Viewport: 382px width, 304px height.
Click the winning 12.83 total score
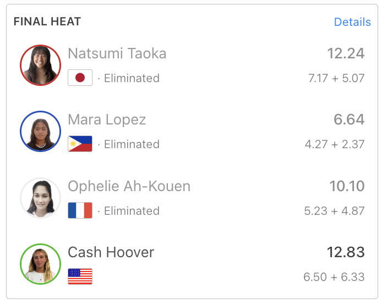pos(346,252)
